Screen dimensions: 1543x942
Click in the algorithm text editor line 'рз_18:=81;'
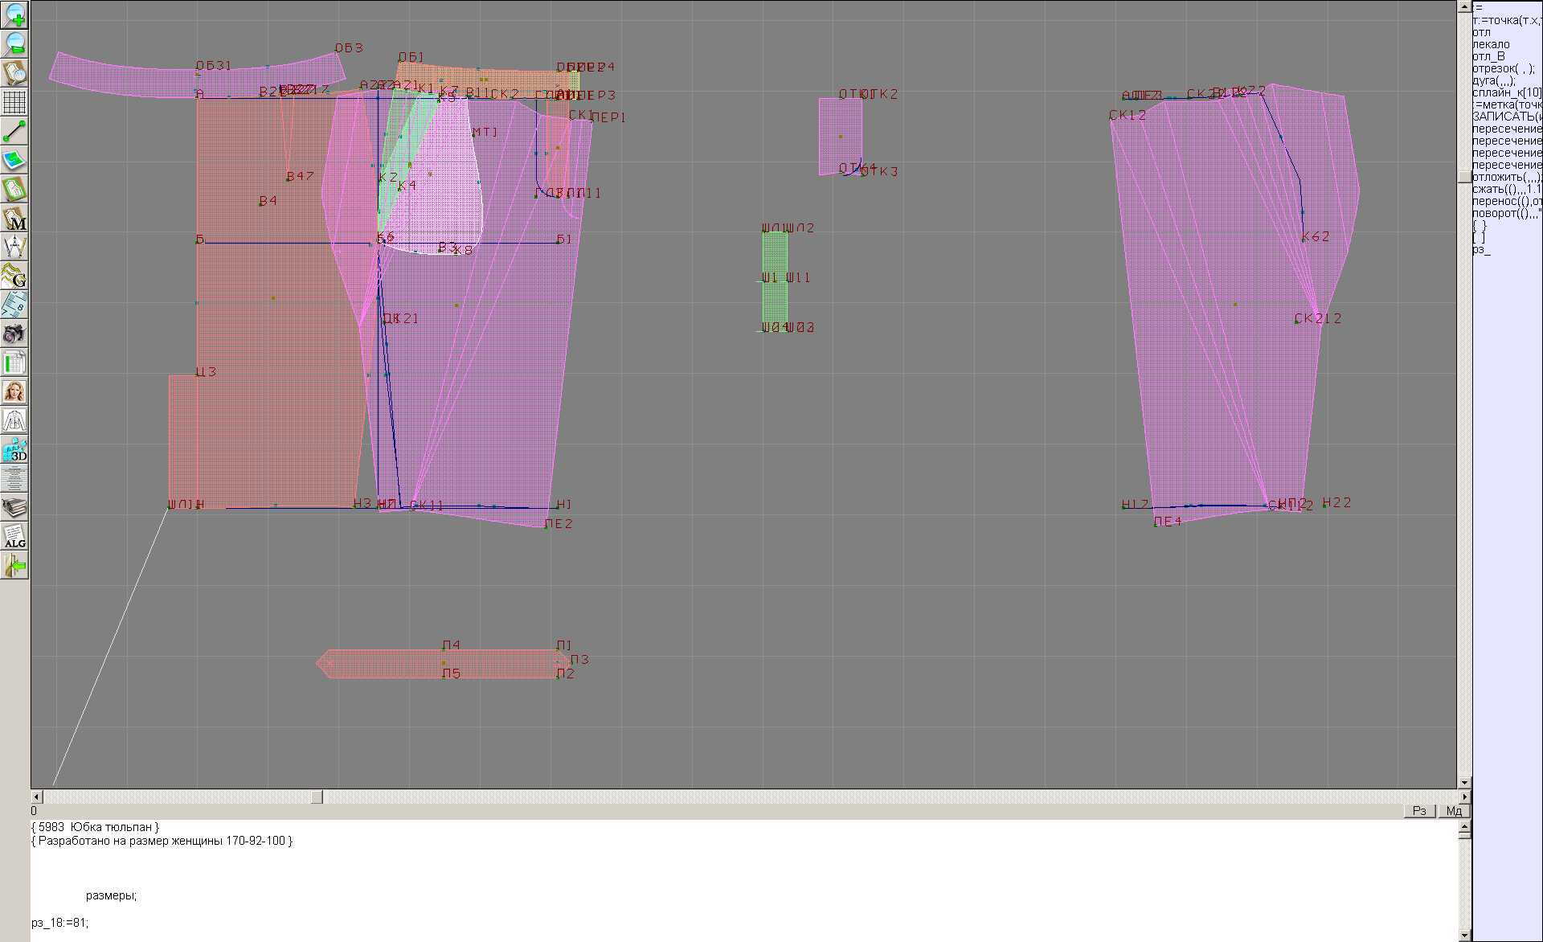pos(60,923)
